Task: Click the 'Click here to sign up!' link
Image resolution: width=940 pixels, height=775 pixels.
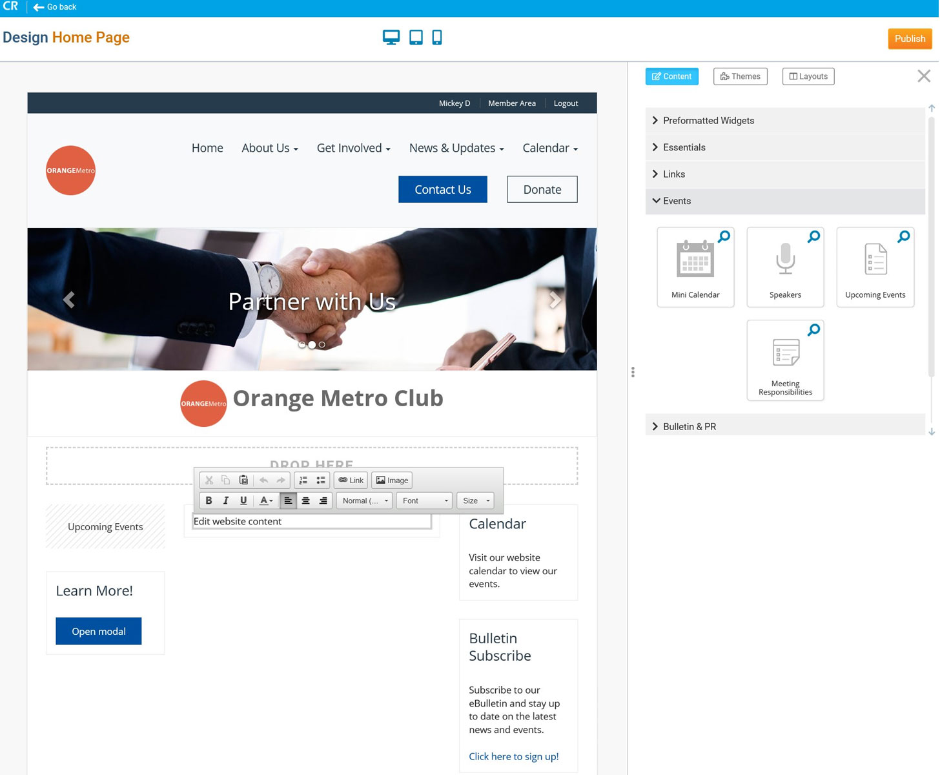Action: 513,756
